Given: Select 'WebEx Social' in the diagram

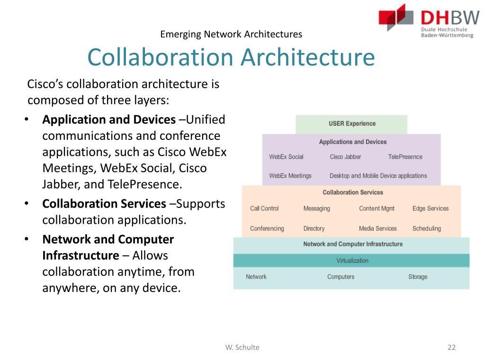Looking at the screenshot, I should pyautogui.click(x=286, y=156).
